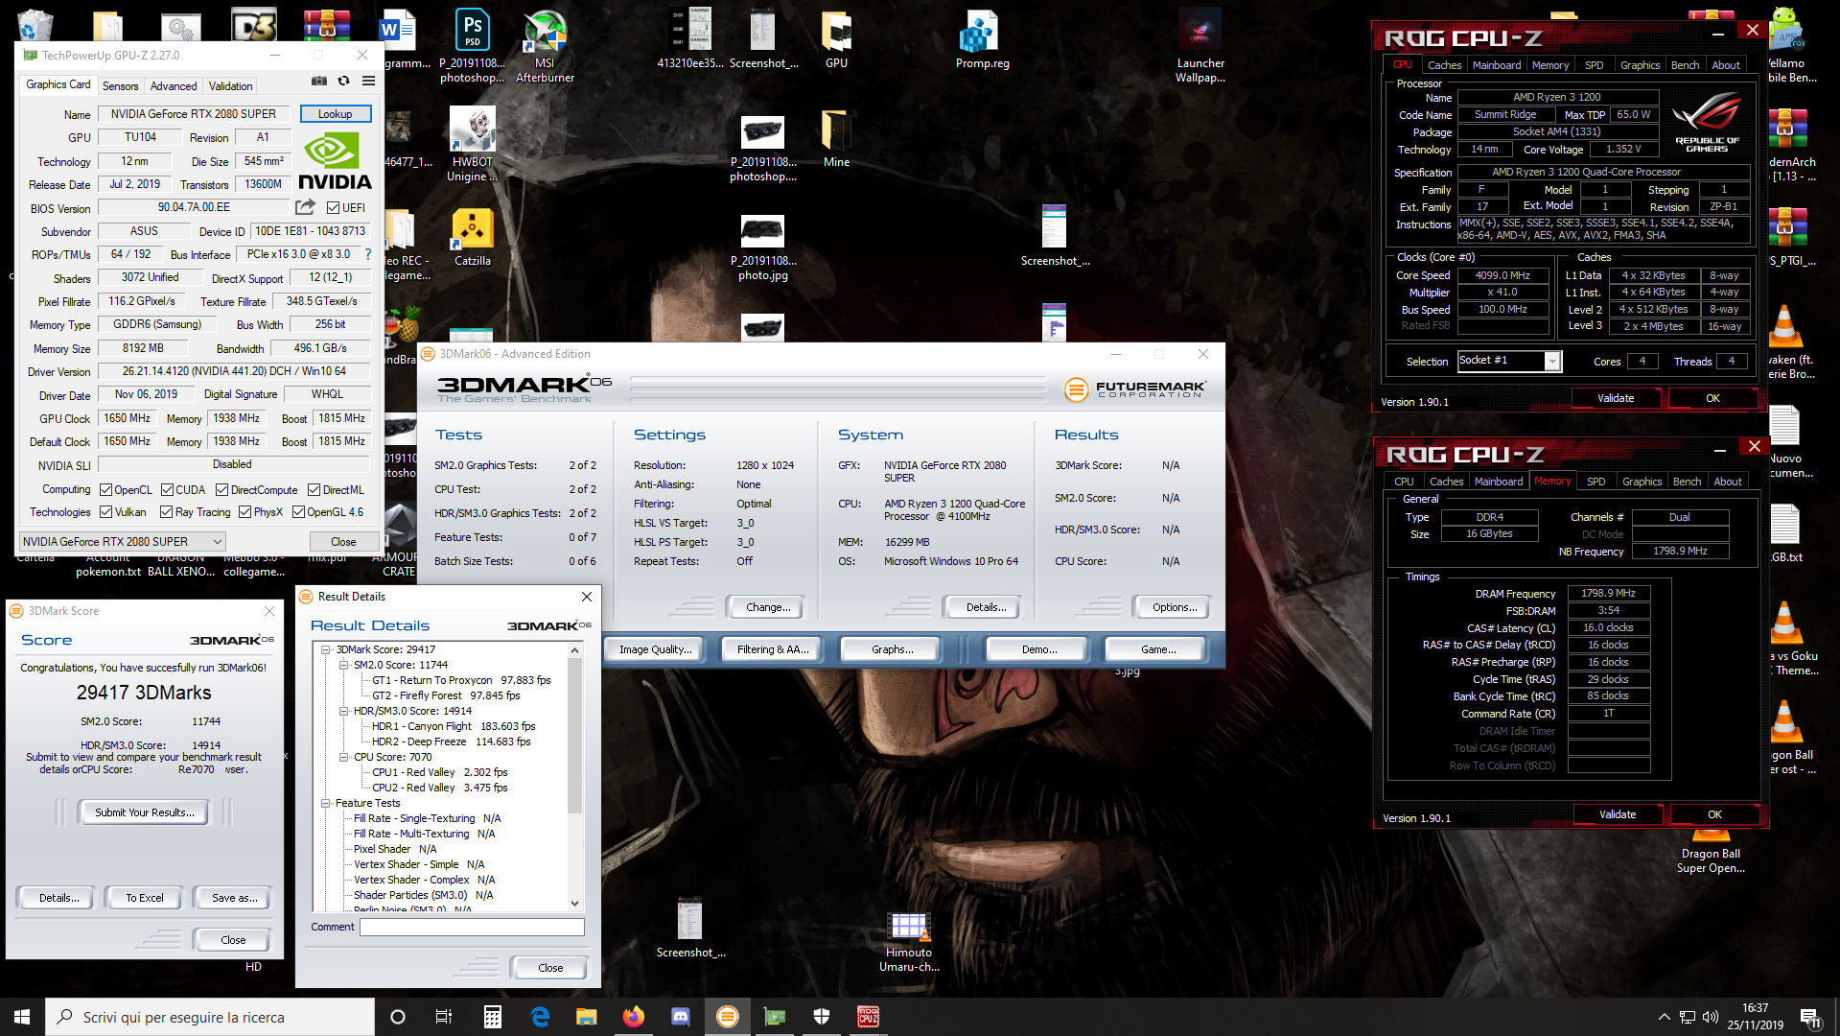Screen dimensions: 1840x1036
Task: Switch to the Advanced tab in GPU-Z
Action: pos(174,86)
